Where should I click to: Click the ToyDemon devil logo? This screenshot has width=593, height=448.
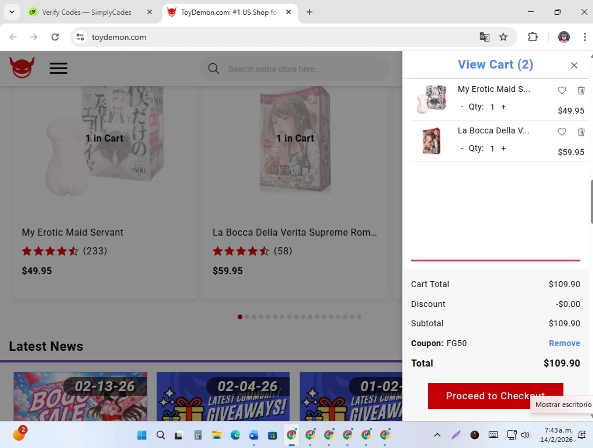tap(22, 67)
